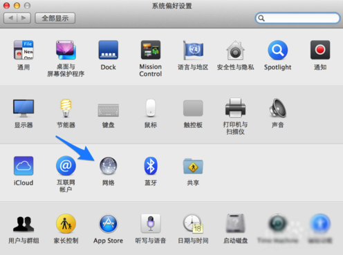Click the 全部显示 (Show All) button
This screenshot has height=255, width=343.
pyautogui.click(x=55, y=18)
